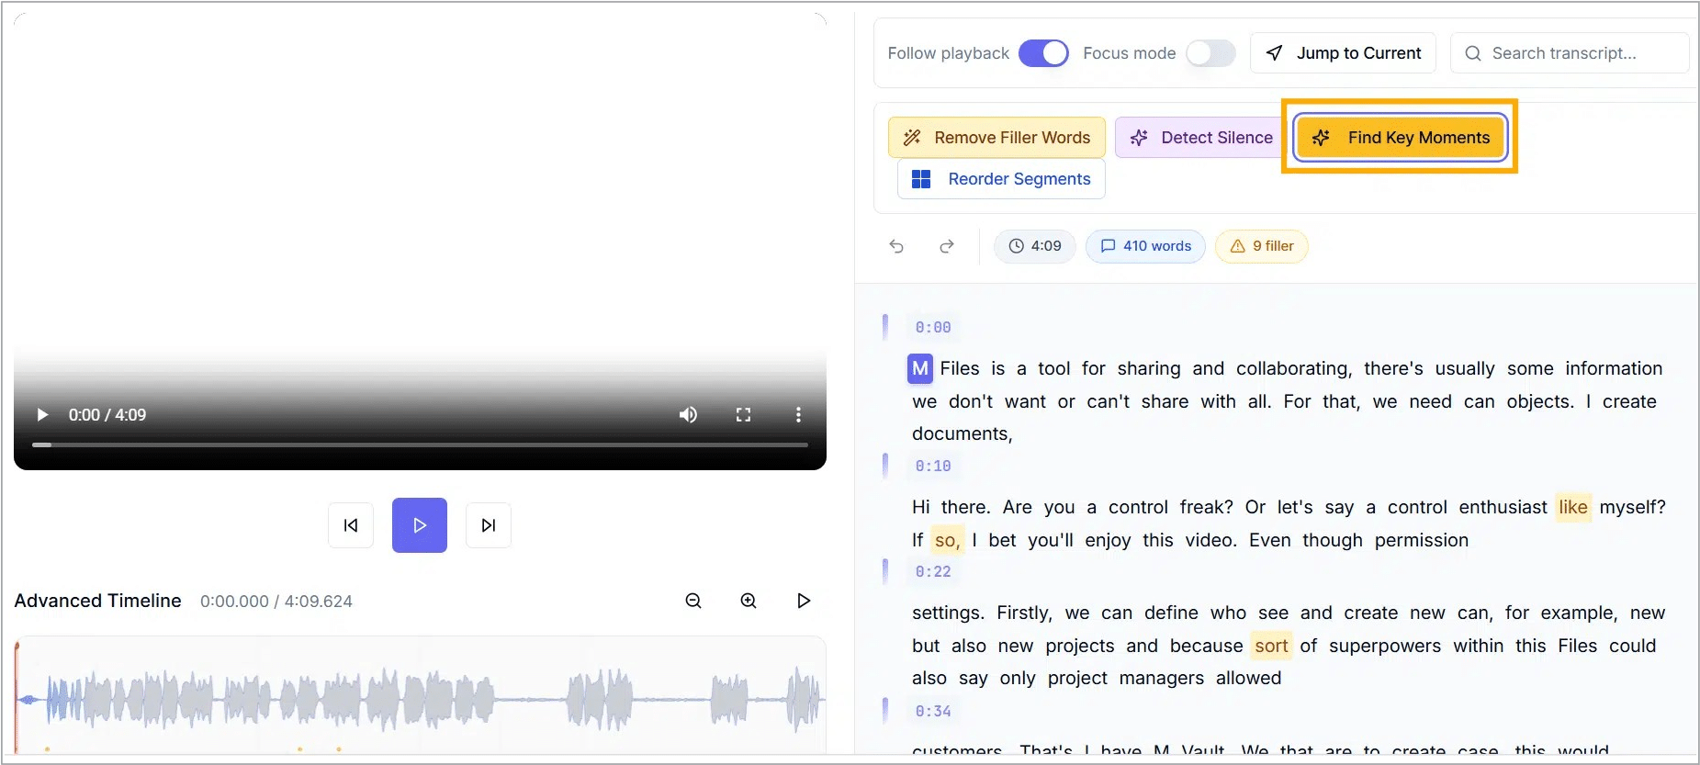
Task: Mute the video with speaker icon
Action: (x=688, y=415)
